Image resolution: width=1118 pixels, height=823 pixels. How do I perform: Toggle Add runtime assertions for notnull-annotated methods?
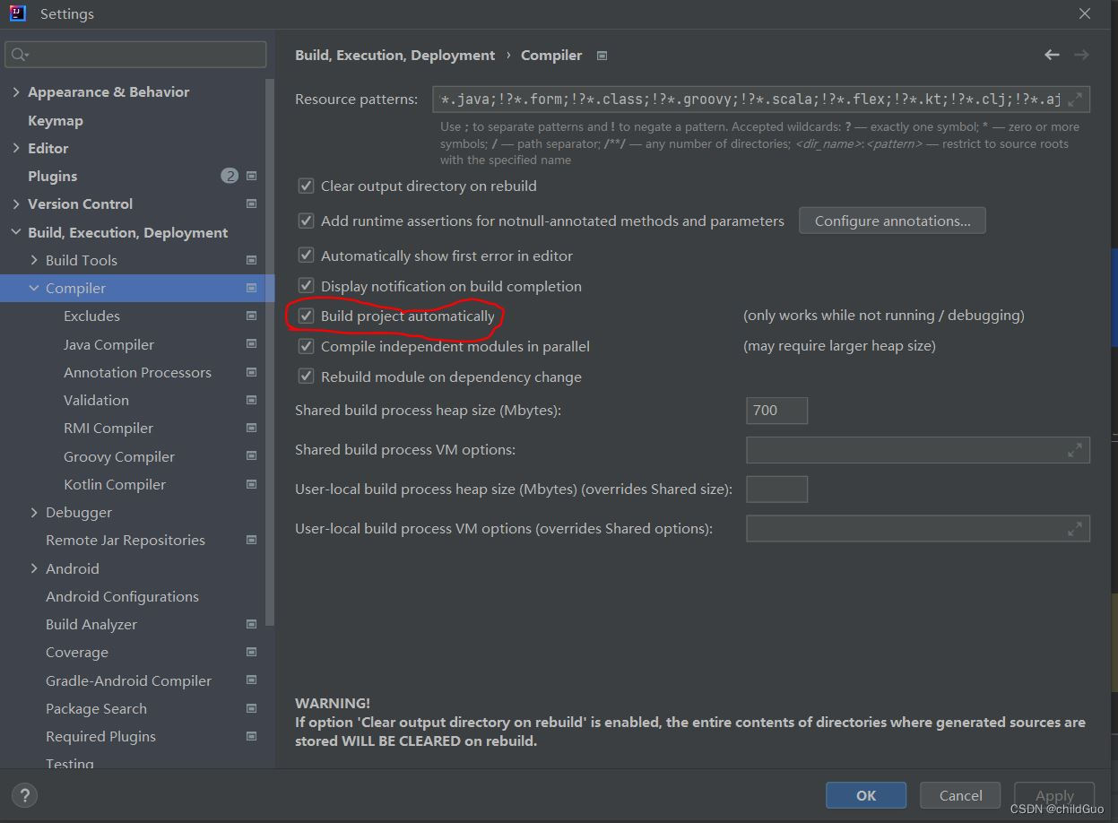(307, 221)
